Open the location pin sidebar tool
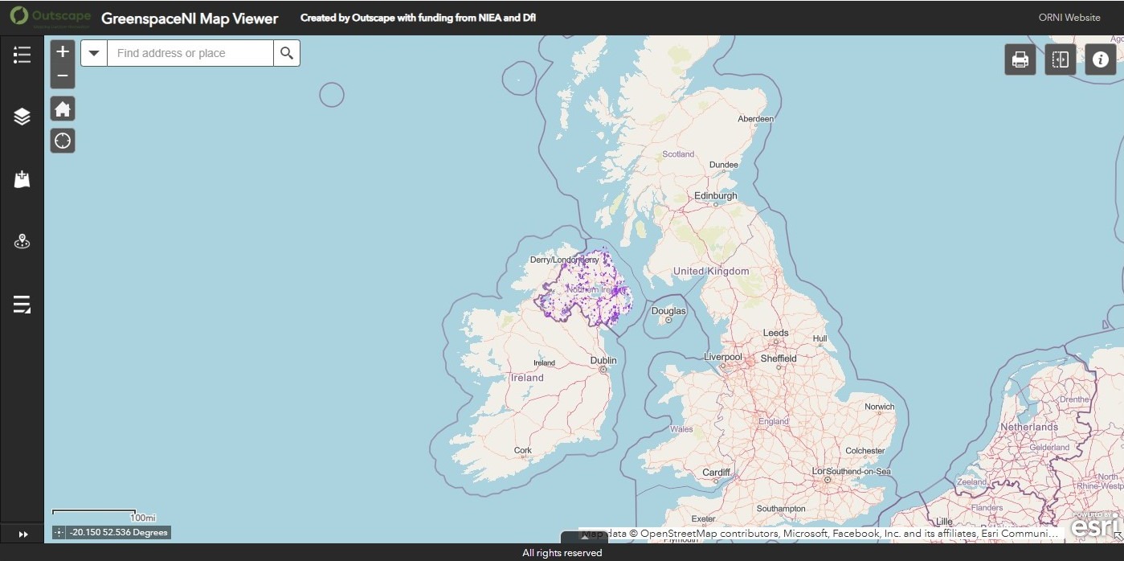 click(x=22, y=242)
